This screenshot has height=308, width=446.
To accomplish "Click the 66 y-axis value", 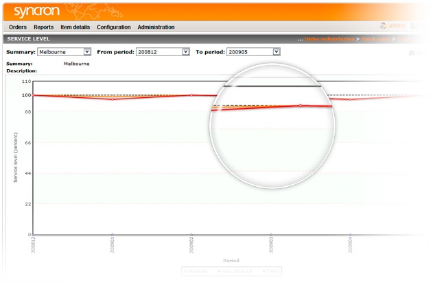I will tap(27, 142).
